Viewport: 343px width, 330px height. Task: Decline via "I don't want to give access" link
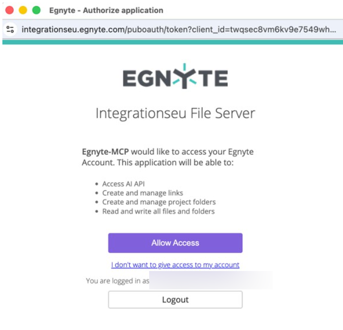pos(175,265)
